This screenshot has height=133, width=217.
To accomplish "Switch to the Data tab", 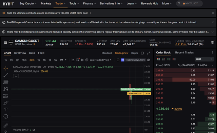I will coord(32,53).
